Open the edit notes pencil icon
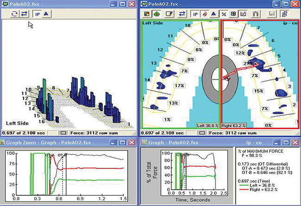 169,14
